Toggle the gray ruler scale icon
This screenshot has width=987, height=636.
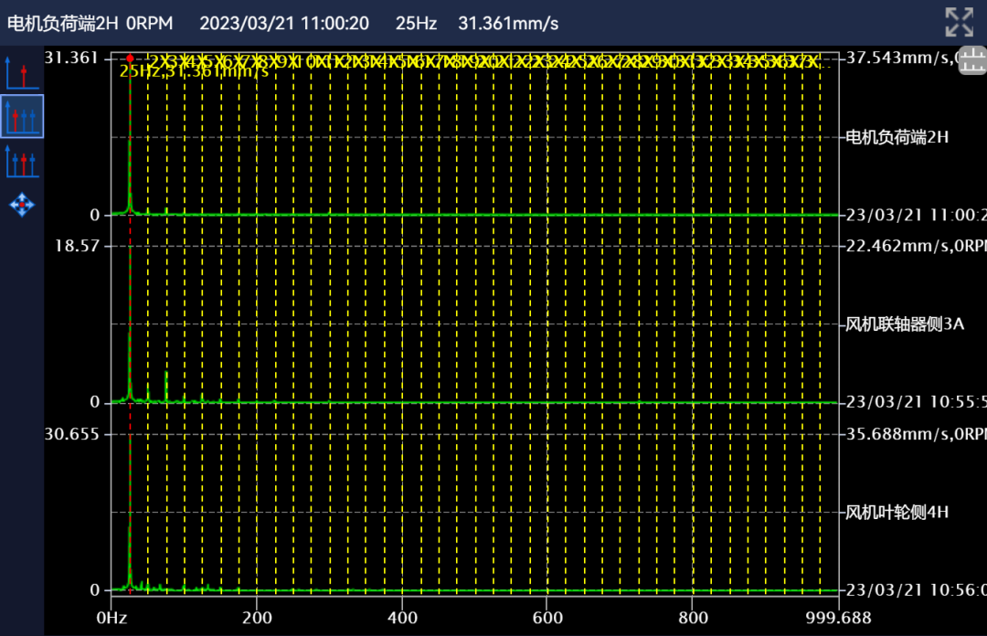[x=971, y=62]
